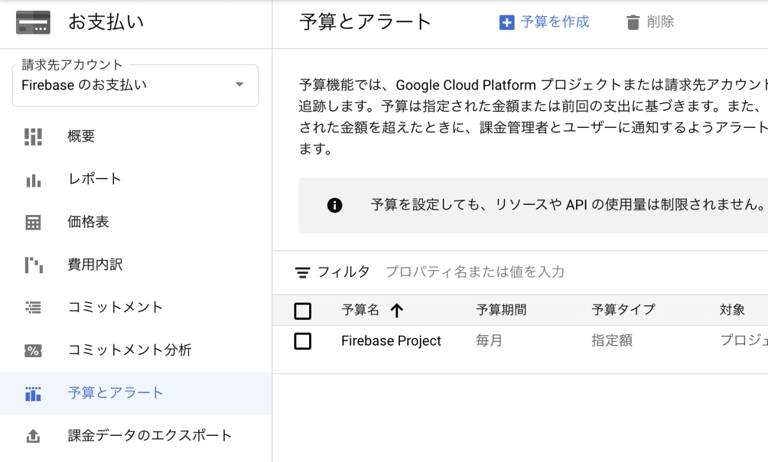Click the create budget (予算を作成) button

(x=545, y=22)
